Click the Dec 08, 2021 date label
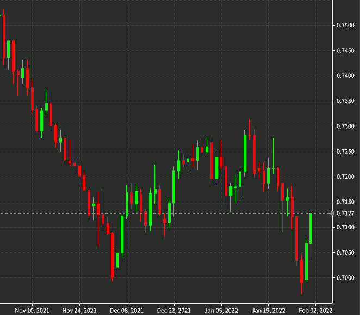The image size is (360, 315). [x=127, y=310]
